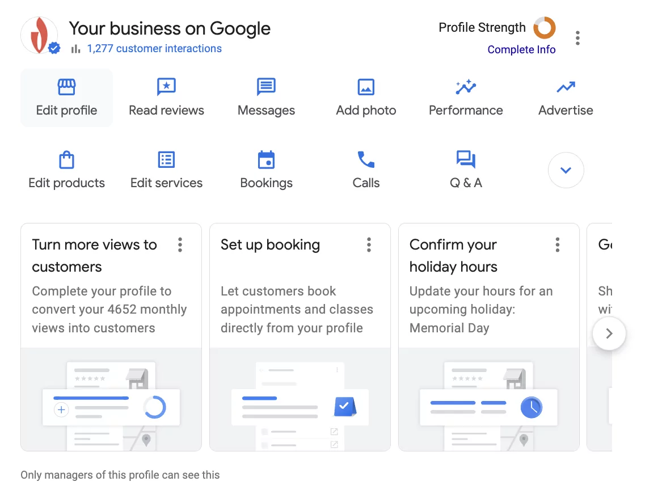
Task: Click the Read reviews label
Action: click(166, 111)
